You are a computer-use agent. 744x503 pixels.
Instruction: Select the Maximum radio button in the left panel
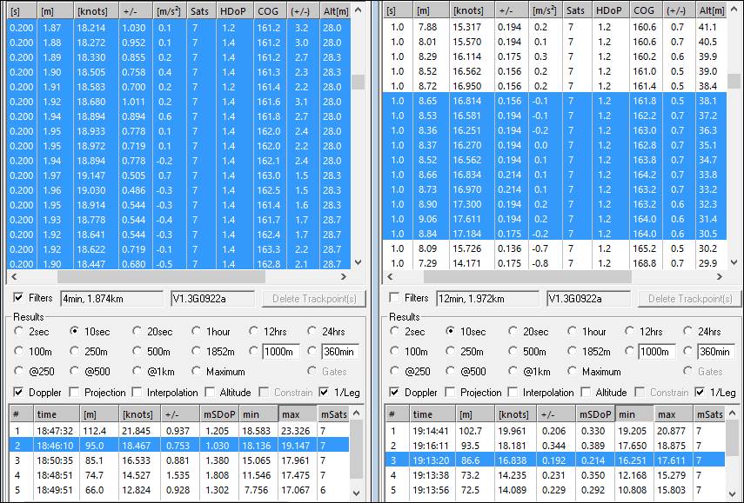point(197,372)
